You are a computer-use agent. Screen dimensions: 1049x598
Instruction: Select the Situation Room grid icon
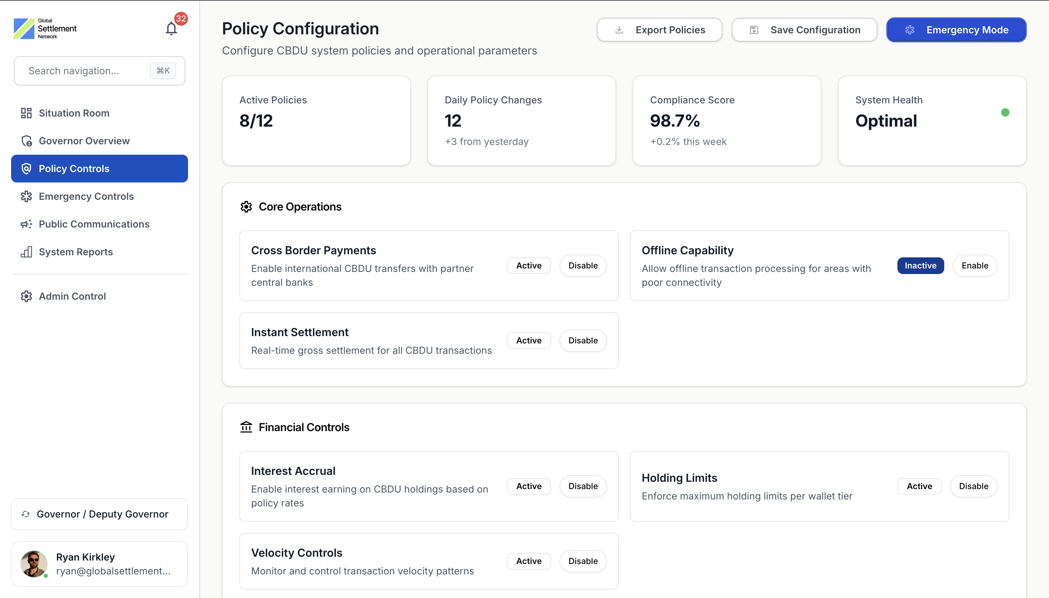[26, 113]
